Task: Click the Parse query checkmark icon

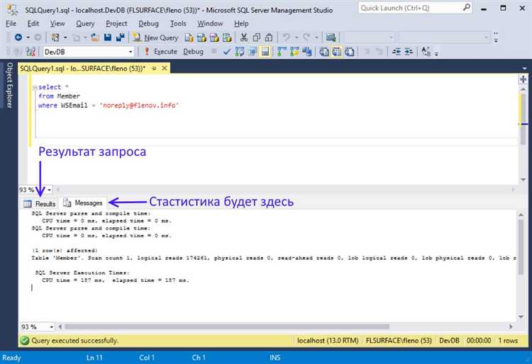Action: [x=226, y=52]
